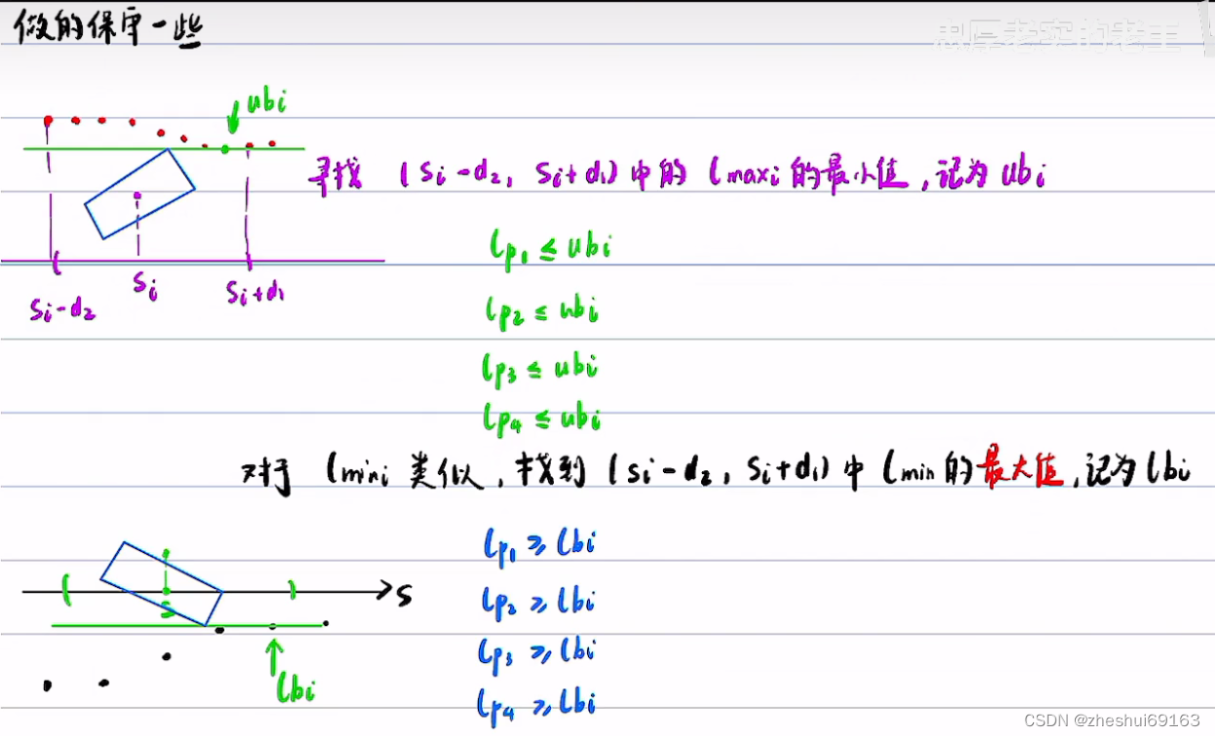Click the green inequality 'lp2 ≤ ubi'
The width and height of the screenshot is (1215, 736).
[543, 310]
